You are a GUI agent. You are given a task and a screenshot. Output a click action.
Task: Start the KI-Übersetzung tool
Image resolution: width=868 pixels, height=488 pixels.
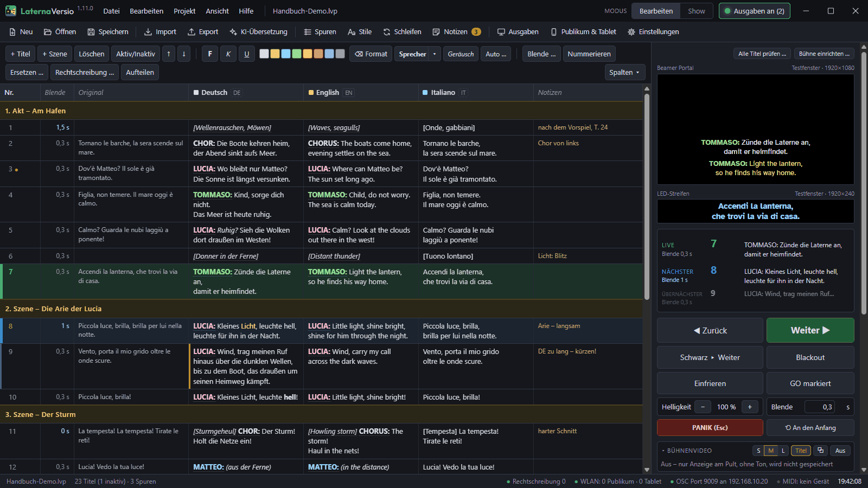coord(258,32)
